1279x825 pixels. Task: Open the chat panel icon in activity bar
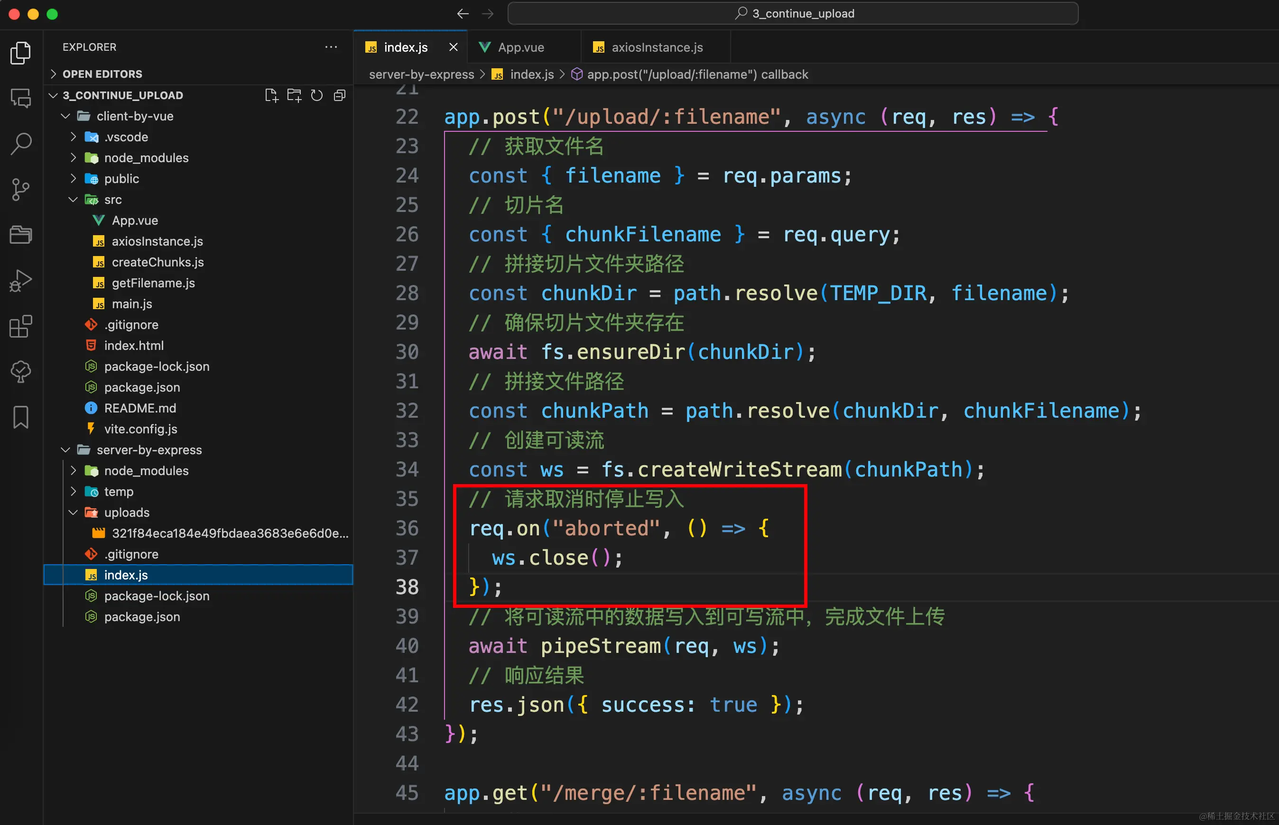[21, 98]
